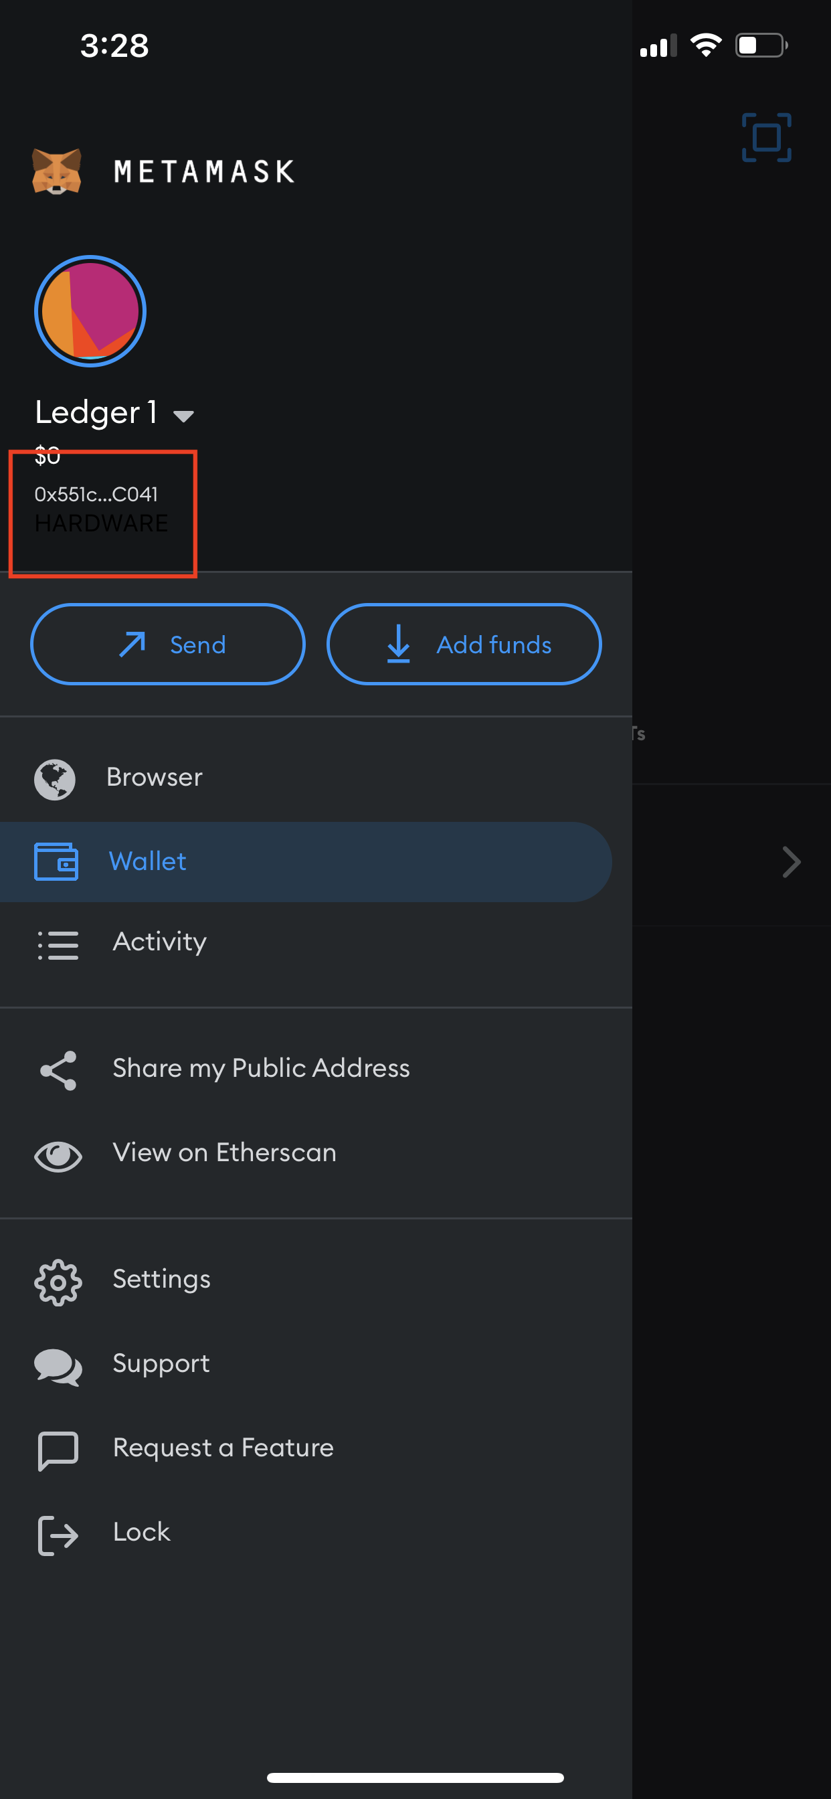Click the eye icon beside View on Etherscan
Screen dimensions: 831x1799
(x=59, y=1155)
